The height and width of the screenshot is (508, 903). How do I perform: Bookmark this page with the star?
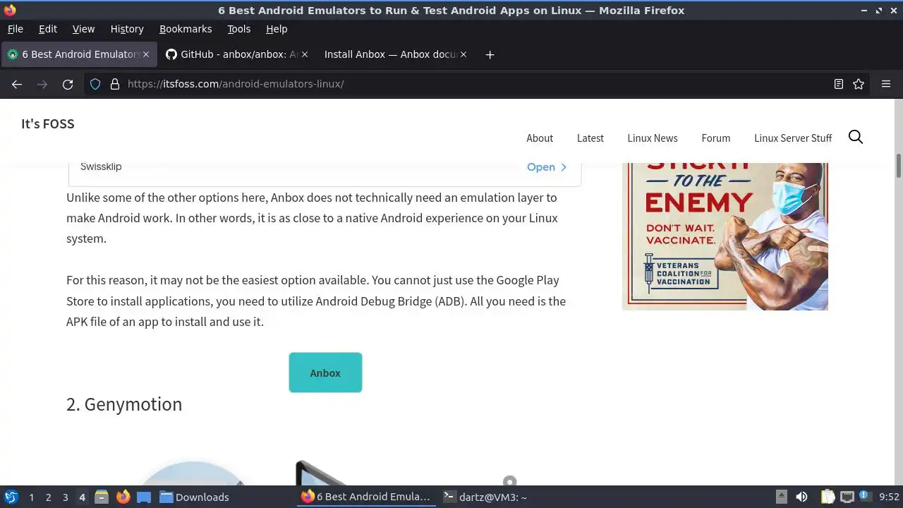tap(859, 84)
